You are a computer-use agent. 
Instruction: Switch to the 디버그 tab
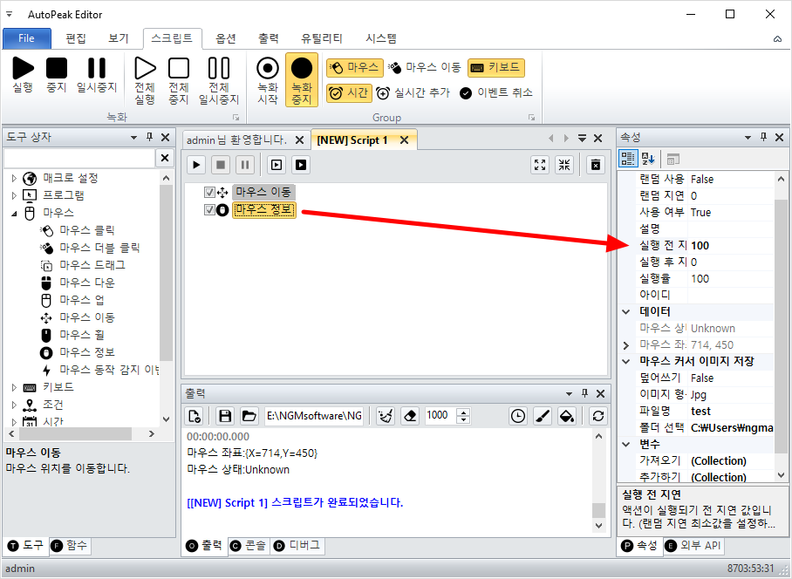pyautogui.click(x=297, y=545)
